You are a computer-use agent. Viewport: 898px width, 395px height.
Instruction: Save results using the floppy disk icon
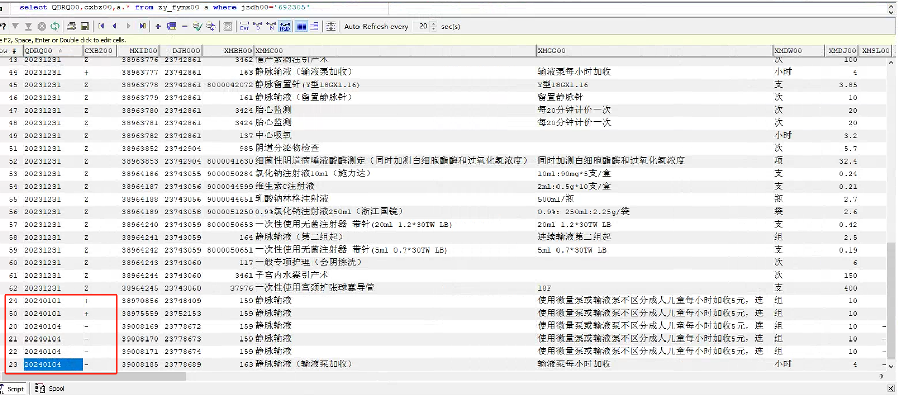pos(85,26)
